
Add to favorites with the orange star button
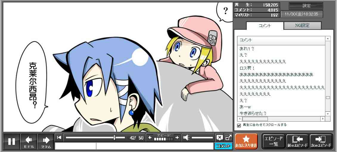coord(246,141)
